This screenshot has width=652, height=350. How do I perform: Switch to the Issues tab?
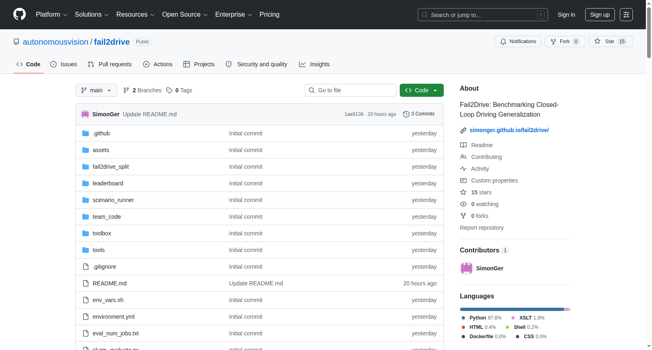click(x=64, y=64)
